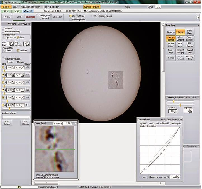202x189 pixels.
Task: Expand the toolbar overflow chevron
Action: 198,17
